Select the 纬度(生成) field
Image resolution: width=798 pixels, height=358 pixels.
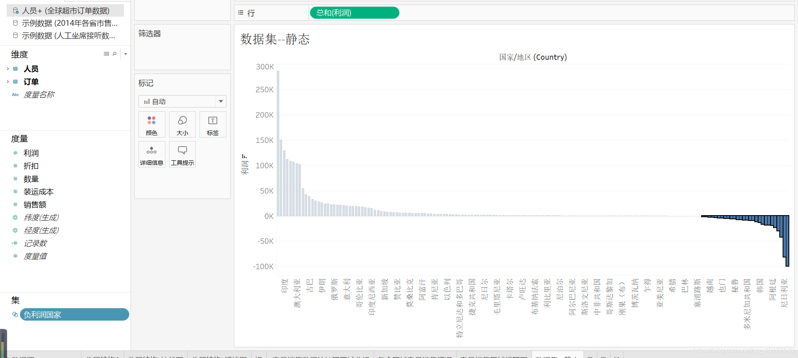(x=41, y=218)
